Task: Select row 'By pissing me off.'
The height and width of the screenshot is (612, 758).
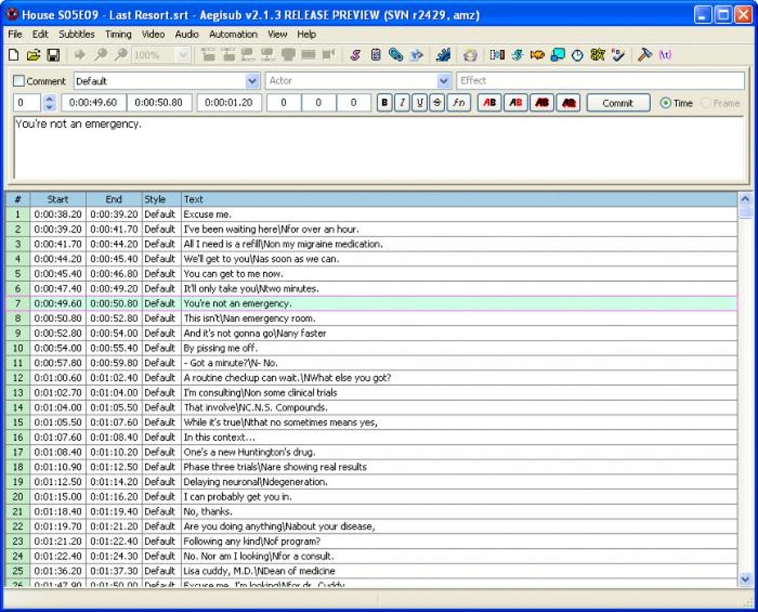Action: [372, 348]
